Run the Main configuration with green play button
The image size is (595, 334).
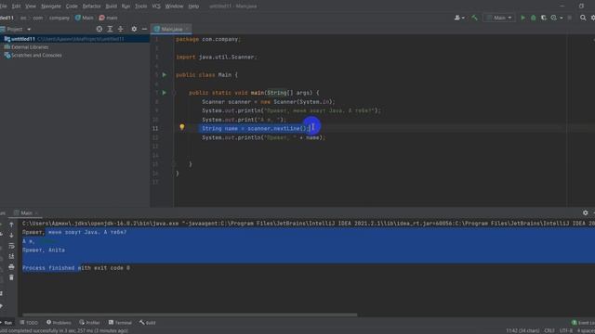coord(522,18)
